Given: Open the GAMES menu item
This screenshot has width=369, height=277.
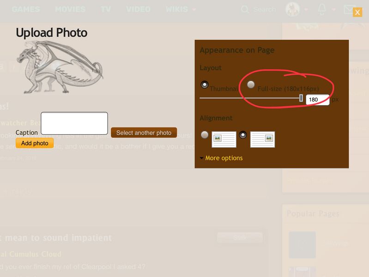Looking at the screenshot, I should [26, 9].
